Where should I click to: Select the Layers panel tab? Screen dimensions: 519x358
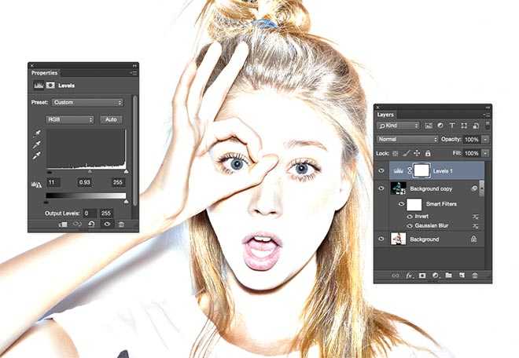(385, 115)
